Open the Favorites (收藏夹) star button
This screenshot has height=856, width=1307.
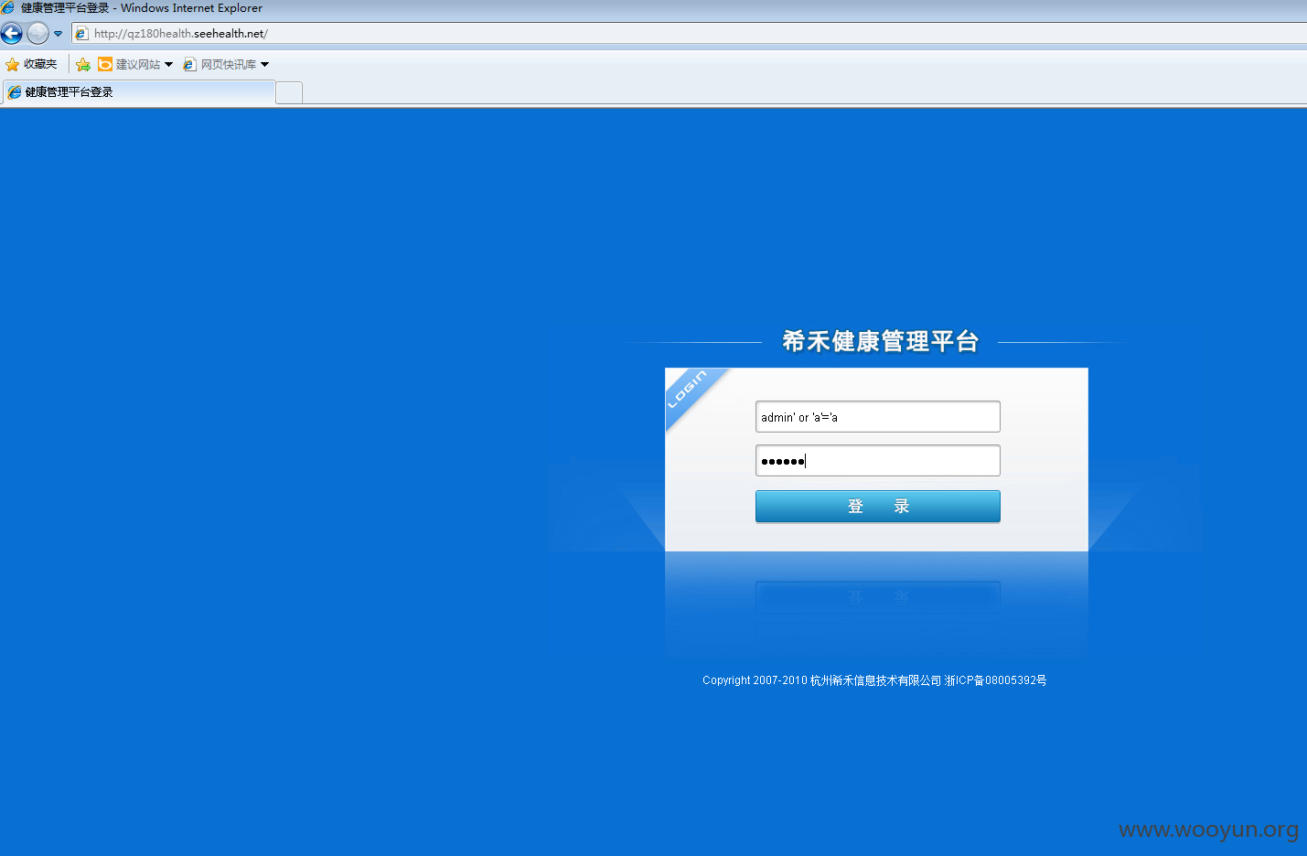coord(31,64)
